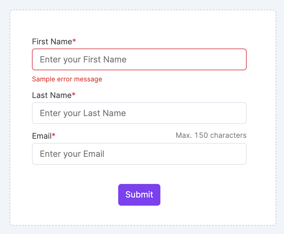Click the right end of Last Name field
The image size is (284, 234).
(238, 113)
